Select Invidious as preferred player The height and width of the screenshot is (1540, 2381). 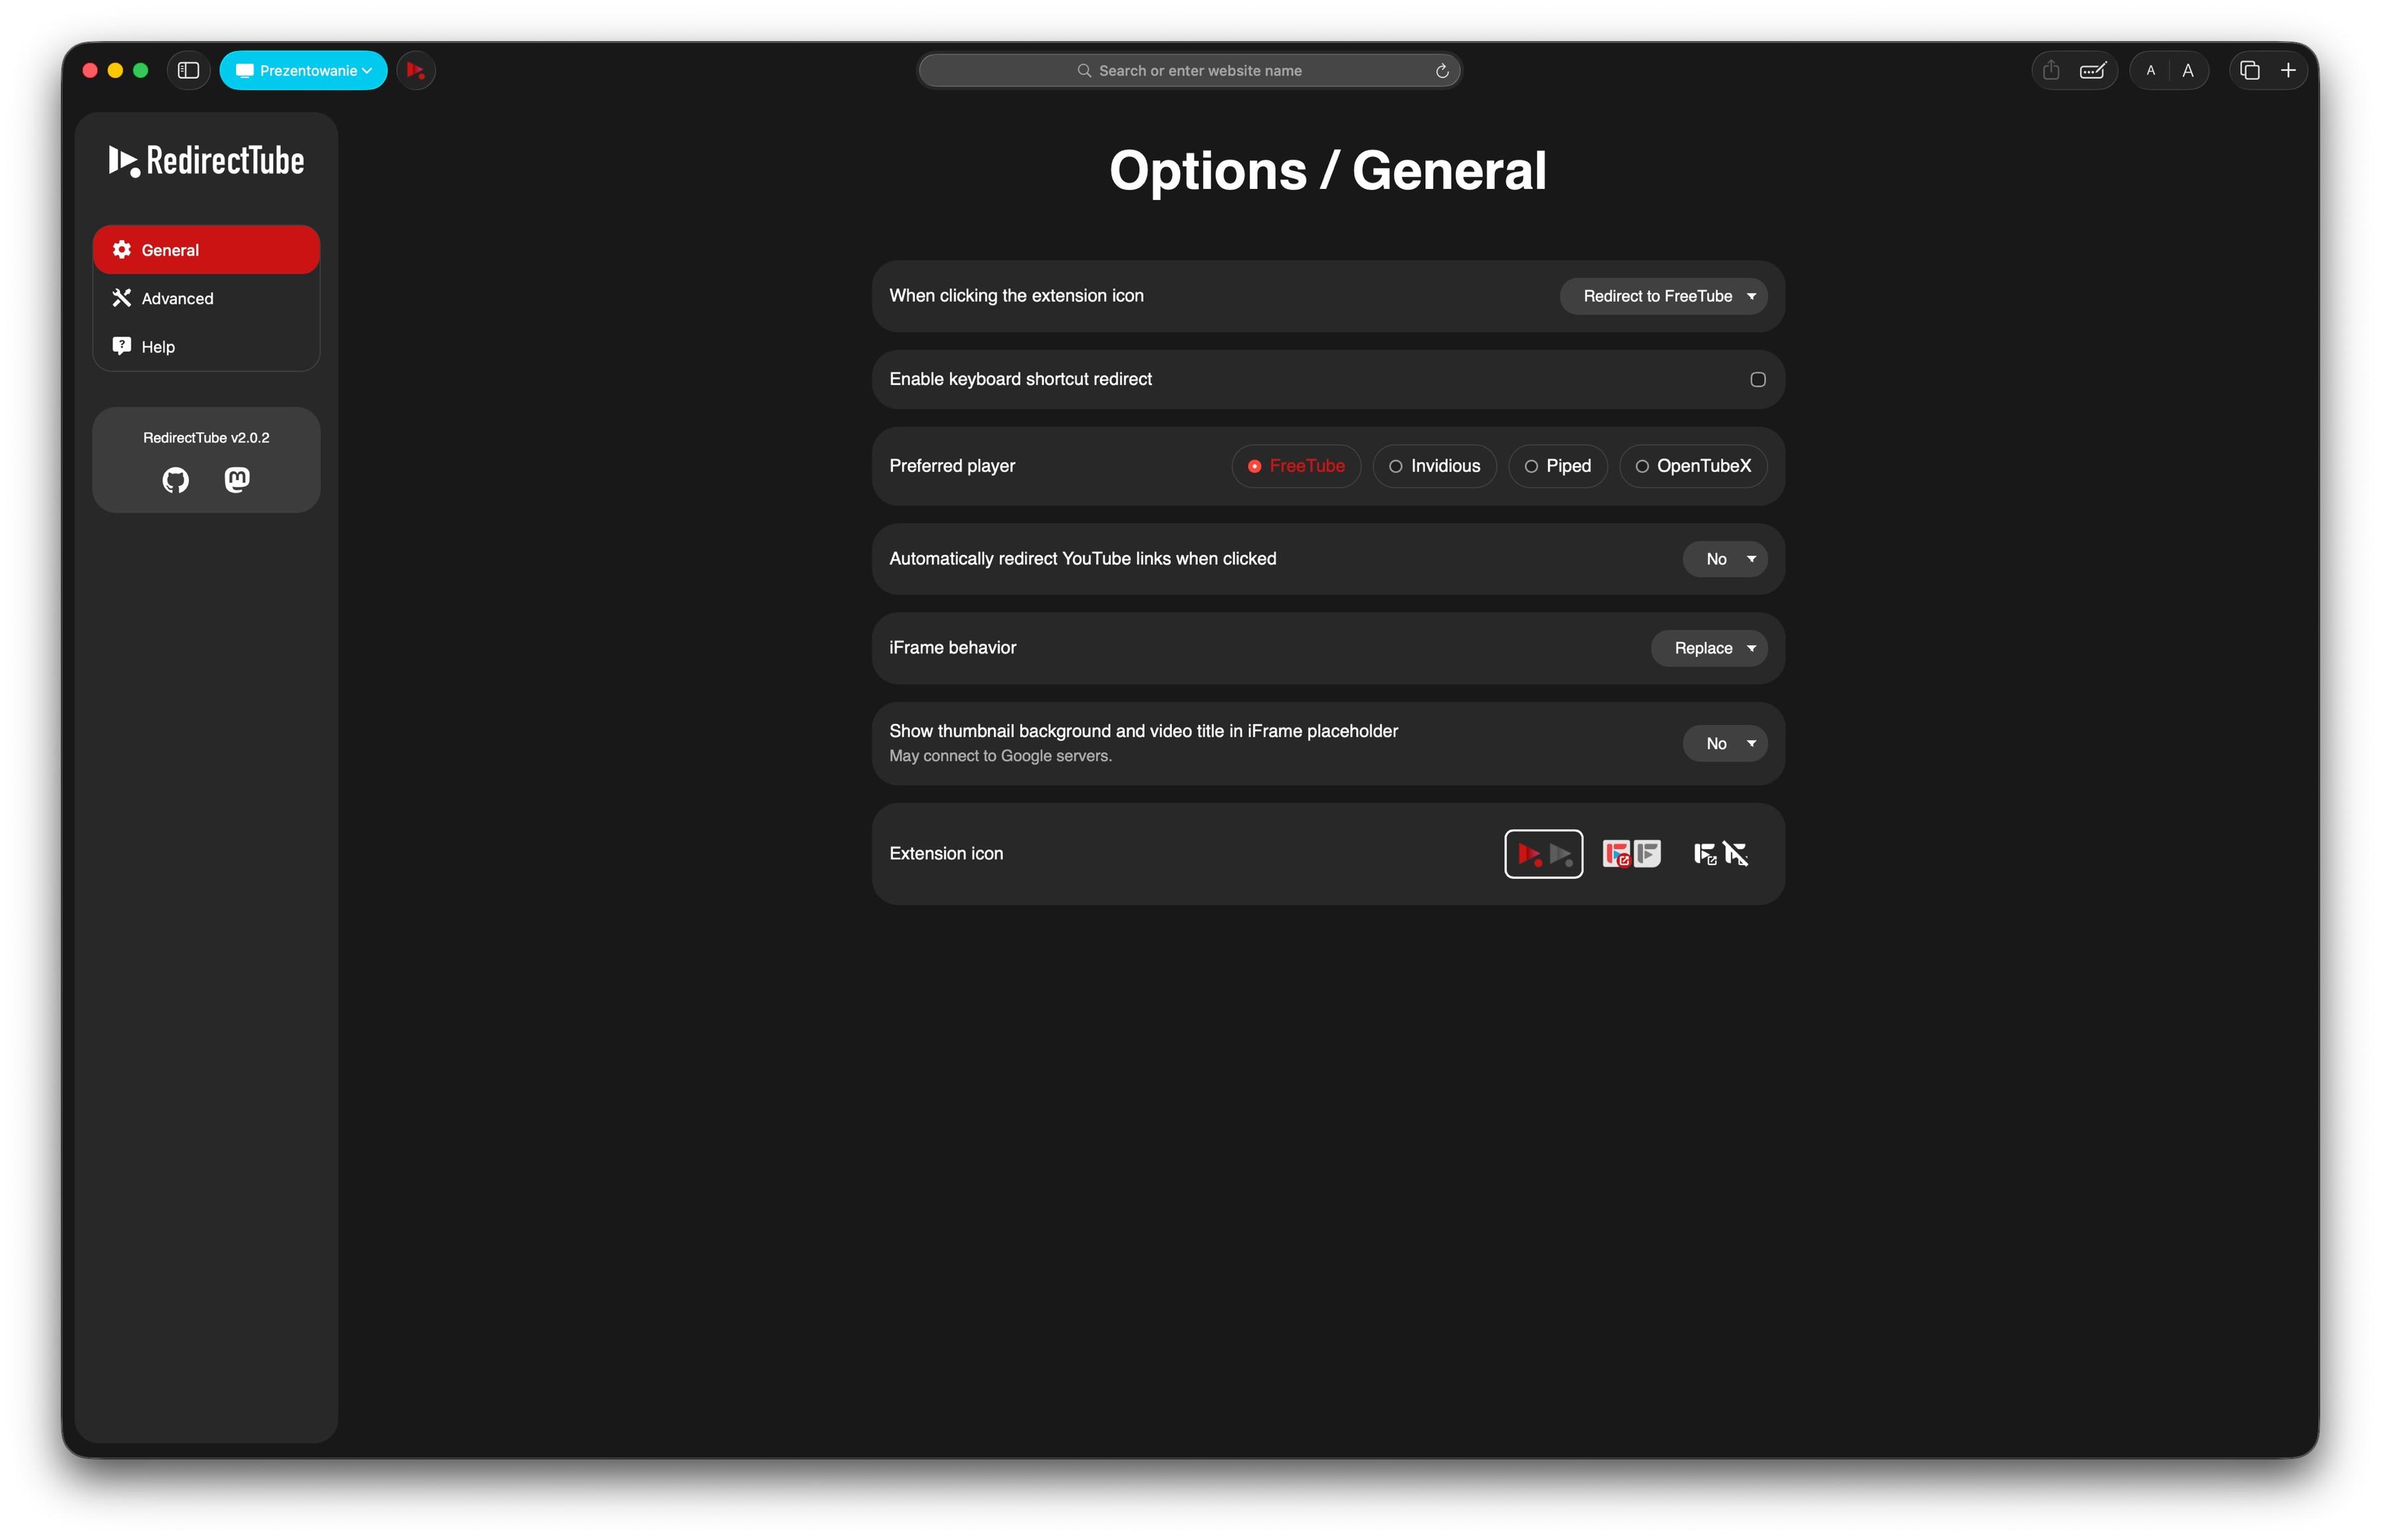pyautogui.click(x=1434, y=466)
